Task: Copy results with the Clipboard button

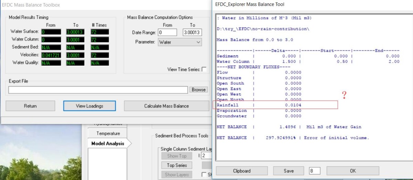Action: (x=242, y=171)
